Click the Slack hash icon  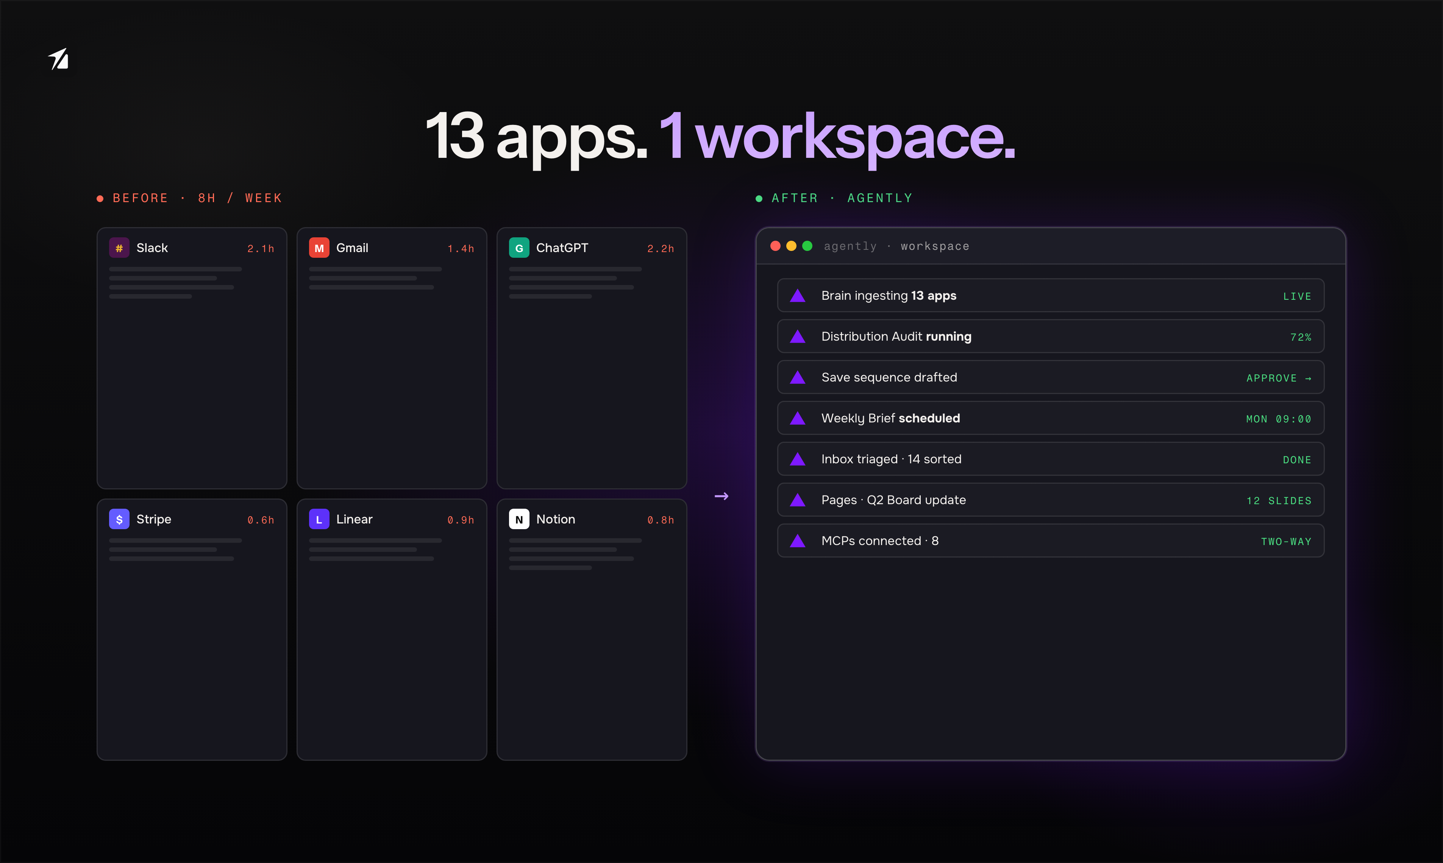[x=119, y=248]
